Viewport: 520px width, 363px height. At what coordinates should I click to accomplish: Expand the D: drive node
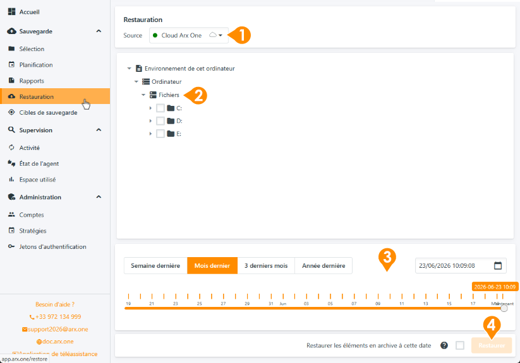(150, 121)
